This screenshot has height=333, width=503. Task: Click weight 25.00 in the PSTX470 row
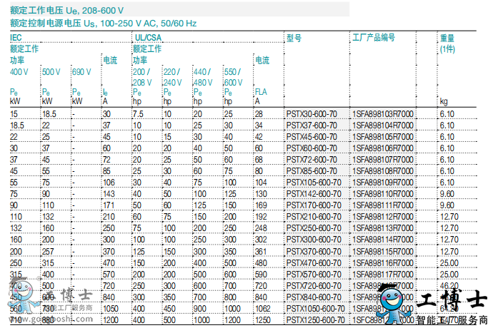(x=449, y=263)
